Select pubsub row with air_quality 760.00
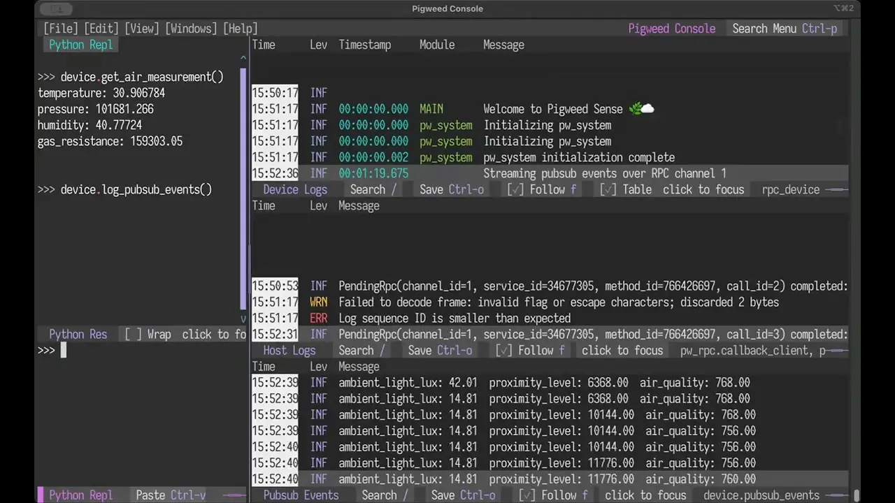 tap(550, 479)
